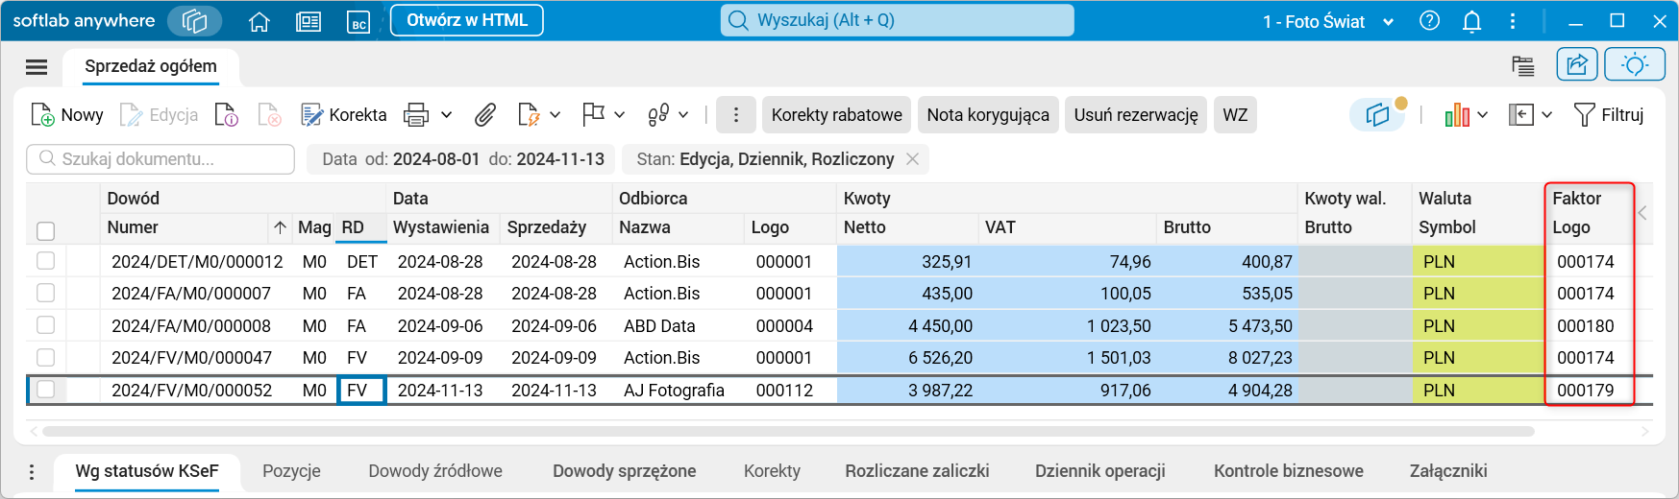Screen dimensions: 1679x499
Task: Click the collapse panel arrow icon
Action: 1521,115
